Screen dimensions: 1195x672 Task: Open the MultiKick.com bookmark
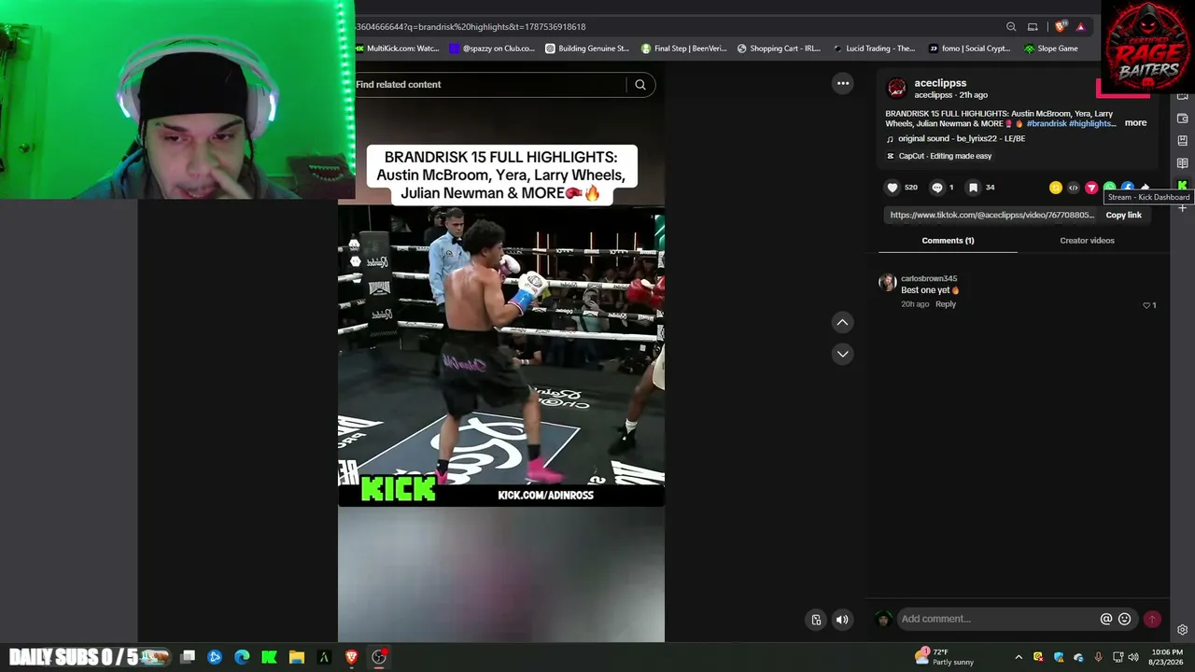tap(398, 49)
